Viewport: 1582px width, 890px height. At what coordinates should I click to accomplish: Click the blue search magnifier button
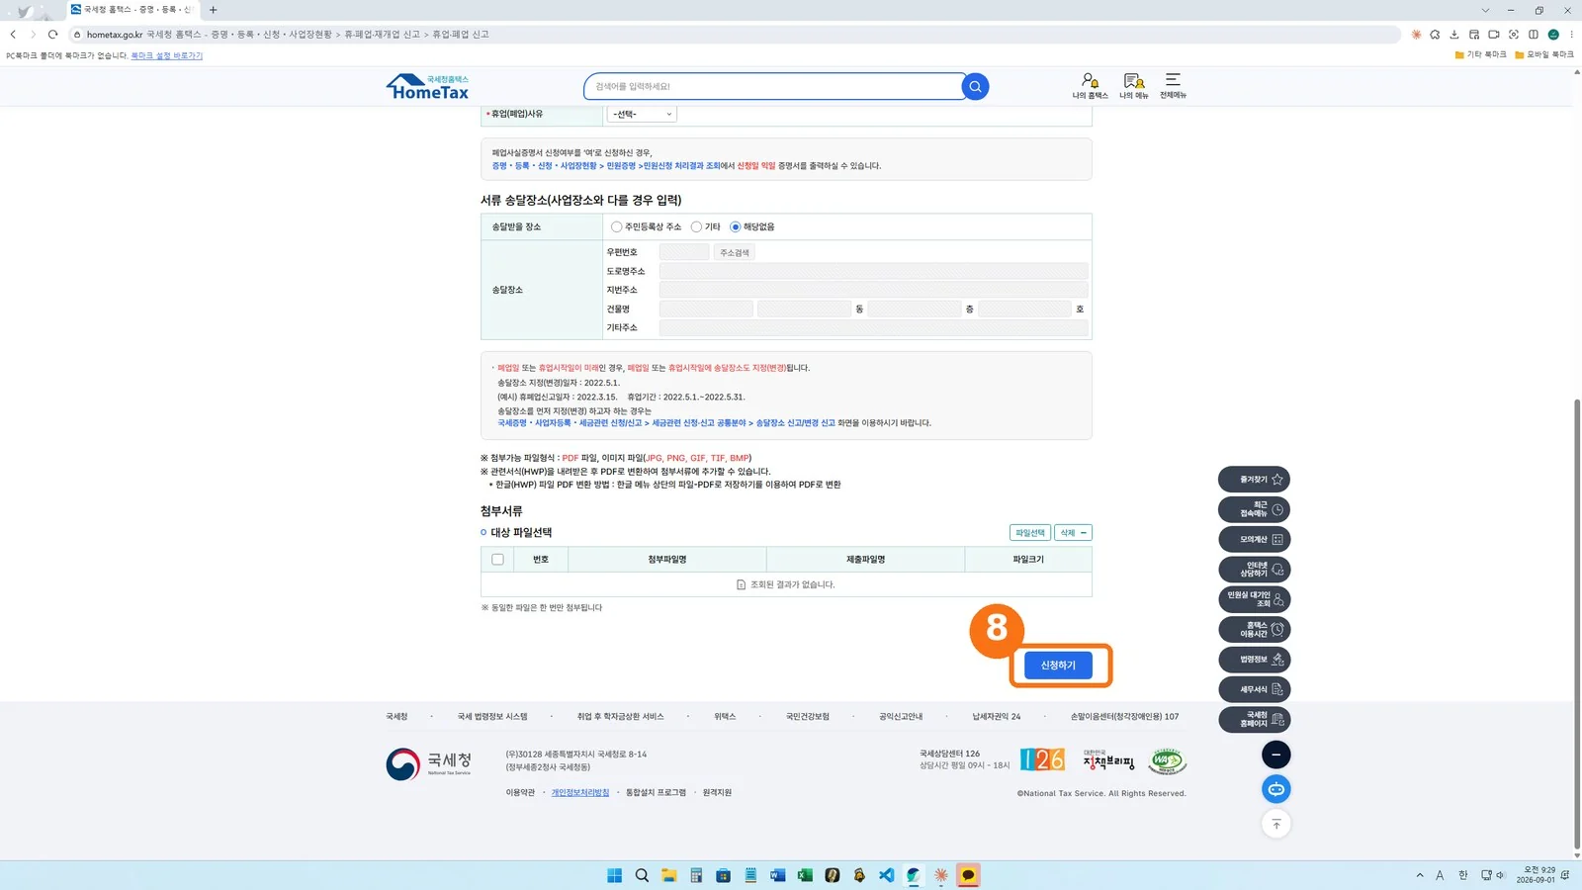click(975, 87)
